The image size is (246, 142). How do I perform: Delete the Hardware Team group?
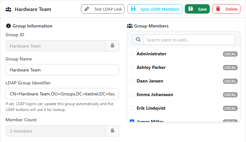(226, 9)
